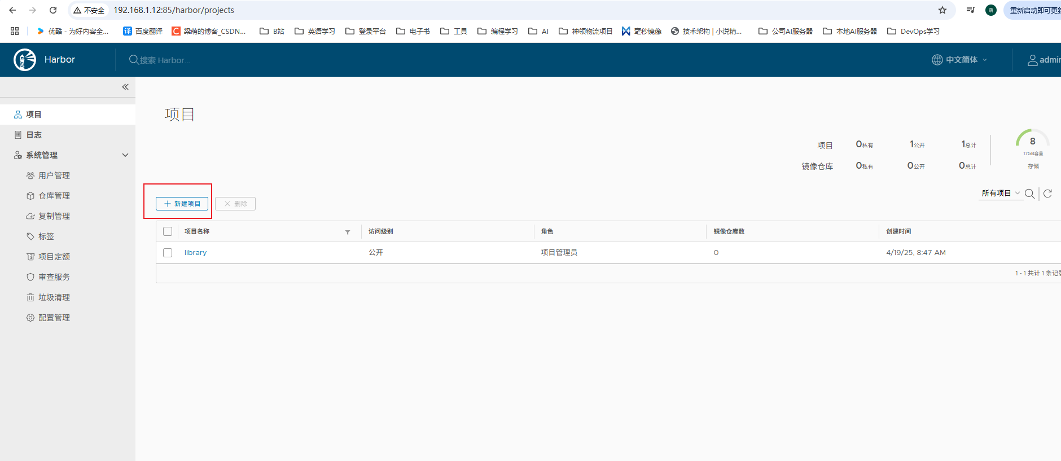Open browser media control icon
Viewport: 1061px width, 461px height.
pyautogui.click(x=970, y=10)
